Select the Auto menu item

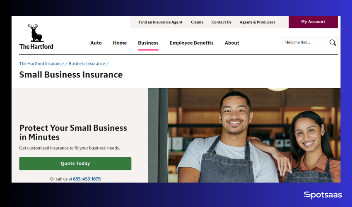(96, 43)
